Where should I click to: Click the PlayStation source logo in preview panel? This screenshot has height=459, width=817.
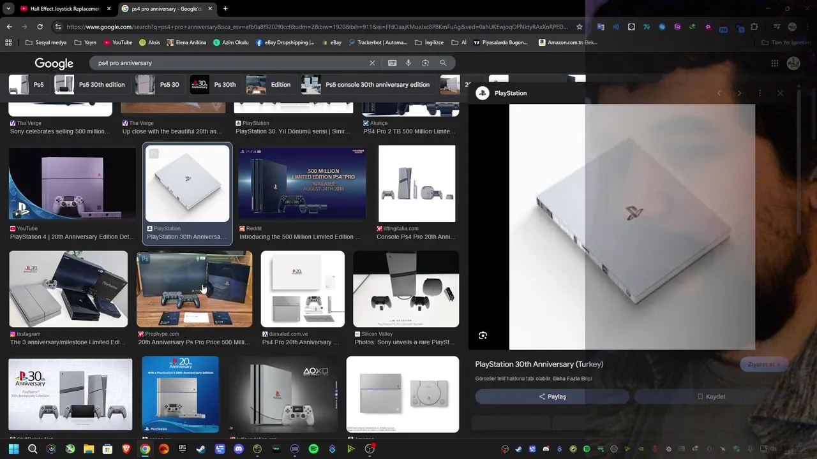pos(483,93)
